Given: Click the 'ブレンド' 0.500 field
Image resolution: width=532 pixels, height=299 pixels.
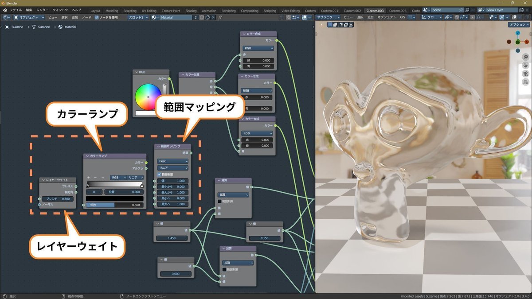Looking at the screenshot, I should [58, 199].
